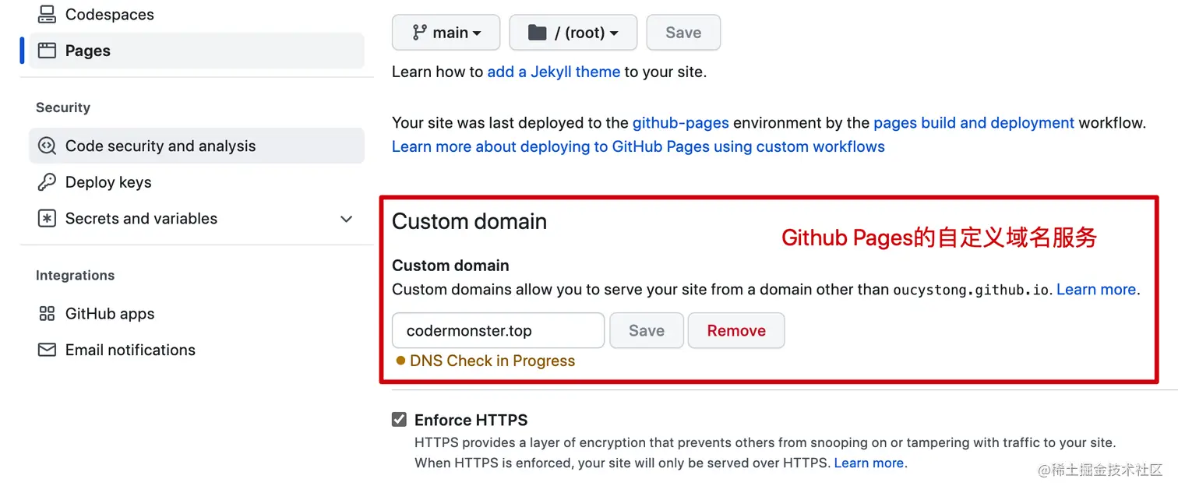Open Code security and analysis settings
This screenshot has height=493, width=1178.
(x=196, y=146)
